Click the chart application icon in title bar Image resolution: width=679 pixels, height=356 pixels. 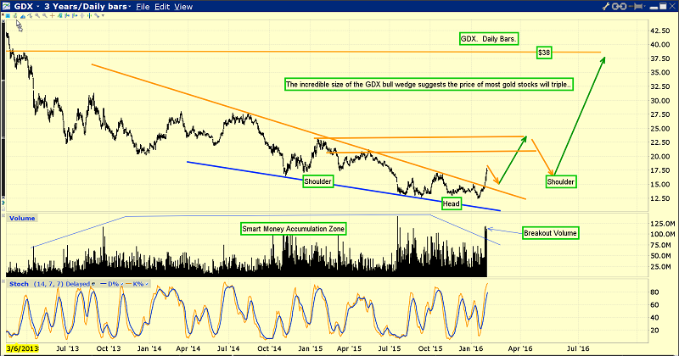coord(6,6)
